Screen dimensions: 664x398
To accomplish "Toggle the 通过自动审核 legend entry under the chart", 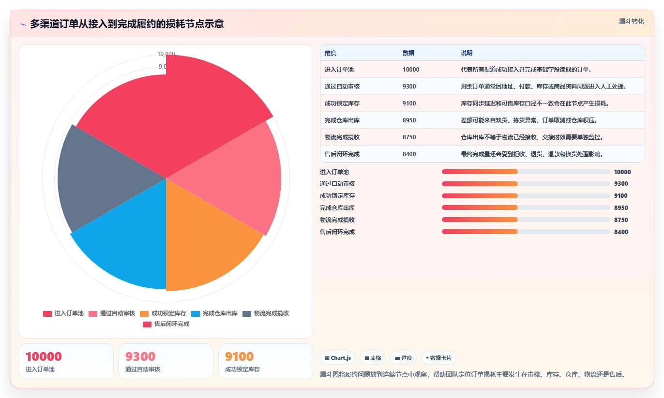I will pyautogui.click(x=112, y=313).
